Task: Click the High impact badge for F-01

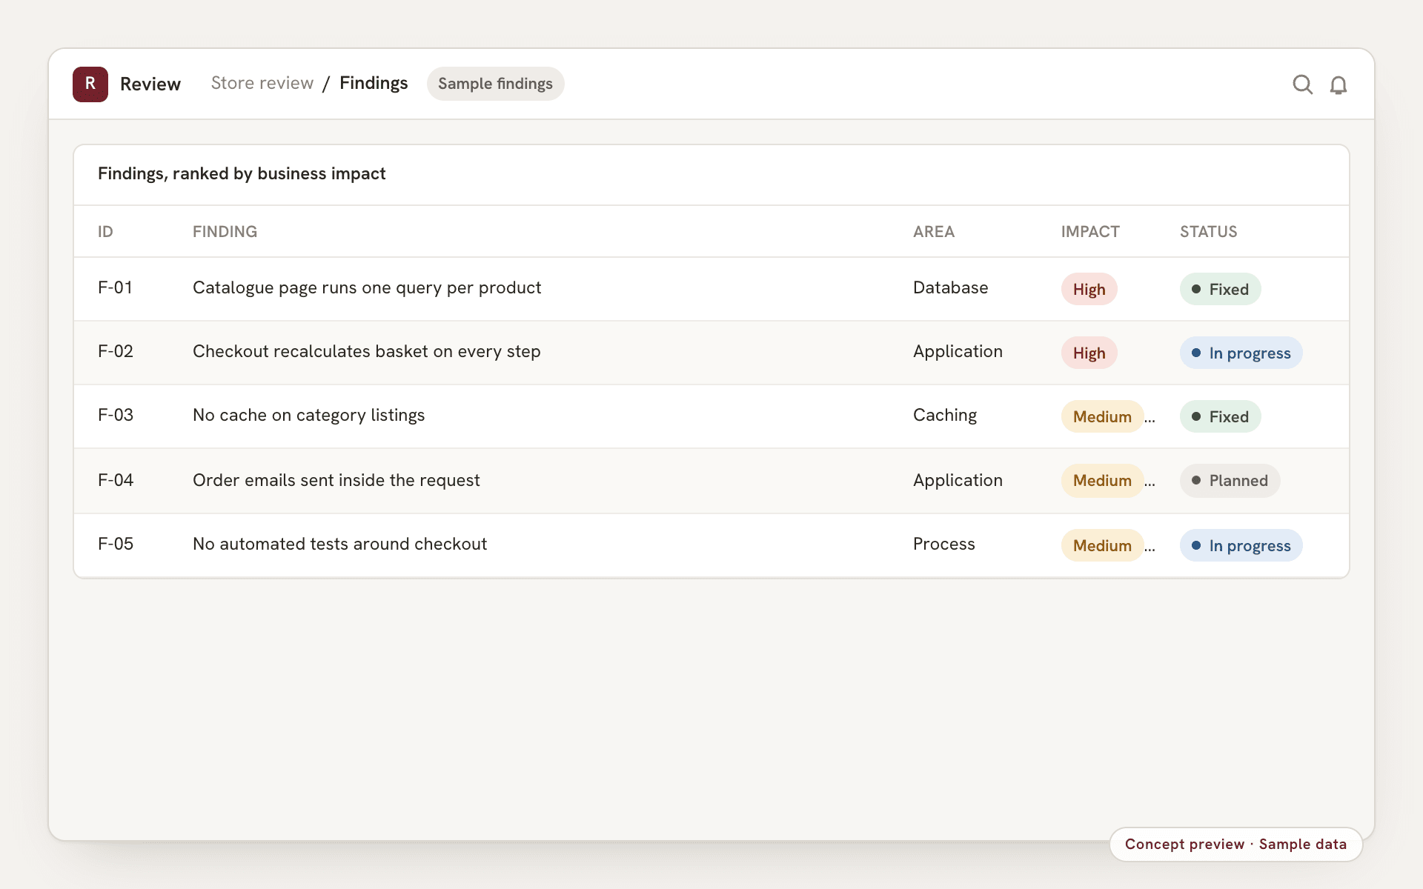Action: point(1089,289)
